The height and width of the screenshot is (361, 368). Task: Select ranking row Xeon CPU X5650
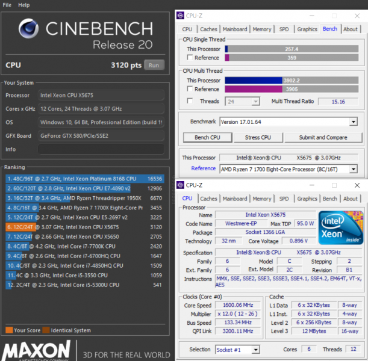click(x=85, y=237)
